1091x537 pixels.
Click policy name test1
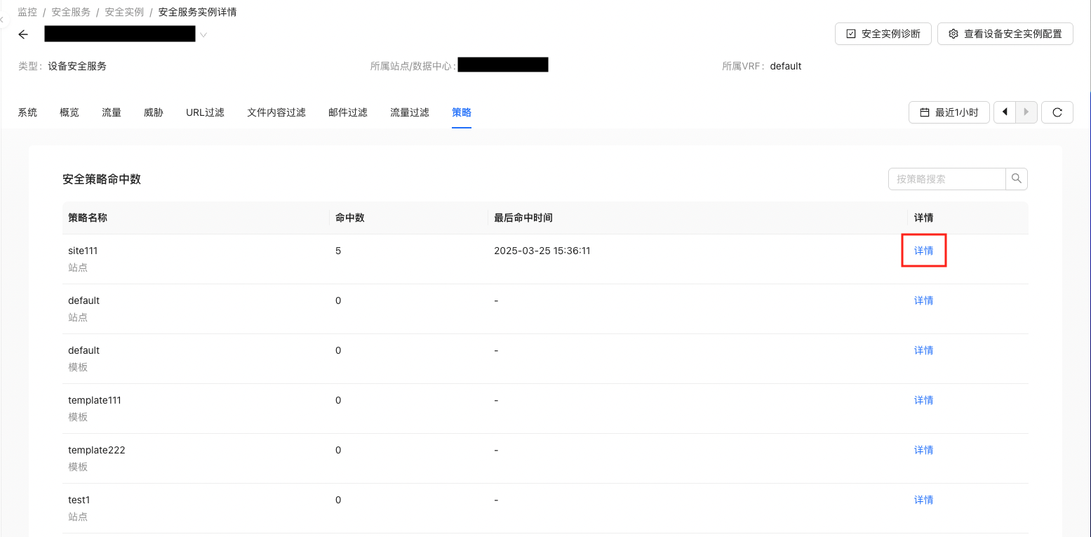(x=79, y=500)
